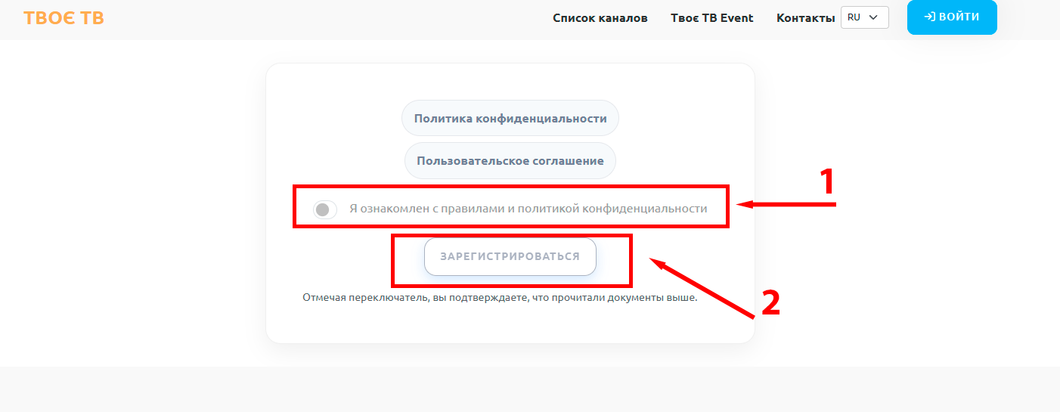This screenshot has width=1060, height=412.
Task: Open the RU language dropdown
Action: (x=864, y=17)
